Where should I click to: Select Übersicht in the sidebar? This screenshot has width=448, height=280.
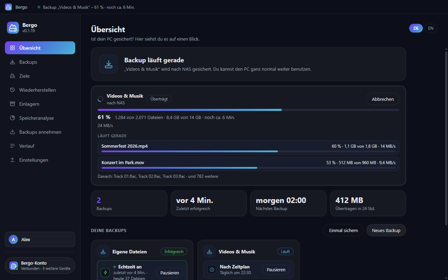tap(40, 48)
